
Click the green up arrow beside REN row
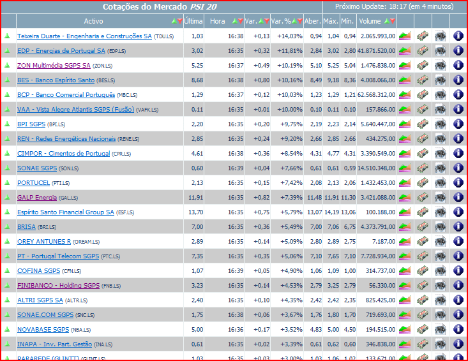coord(8,138)
